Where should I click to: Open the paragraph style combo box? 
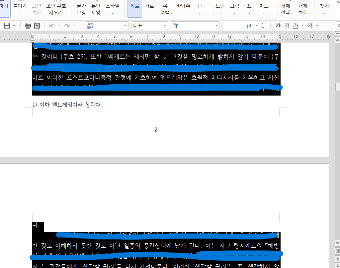[107, 26]
